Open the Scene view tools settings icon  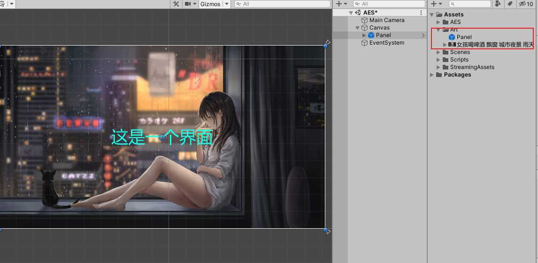(x=176, y=4)
